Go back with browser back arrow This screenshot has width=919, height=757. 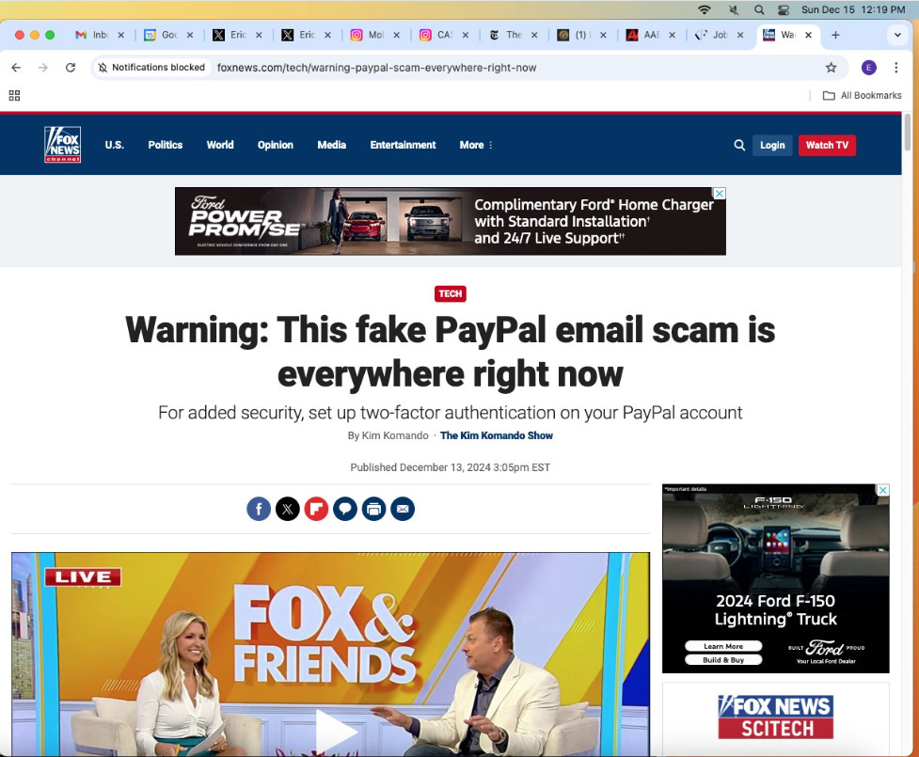point(16,68)
